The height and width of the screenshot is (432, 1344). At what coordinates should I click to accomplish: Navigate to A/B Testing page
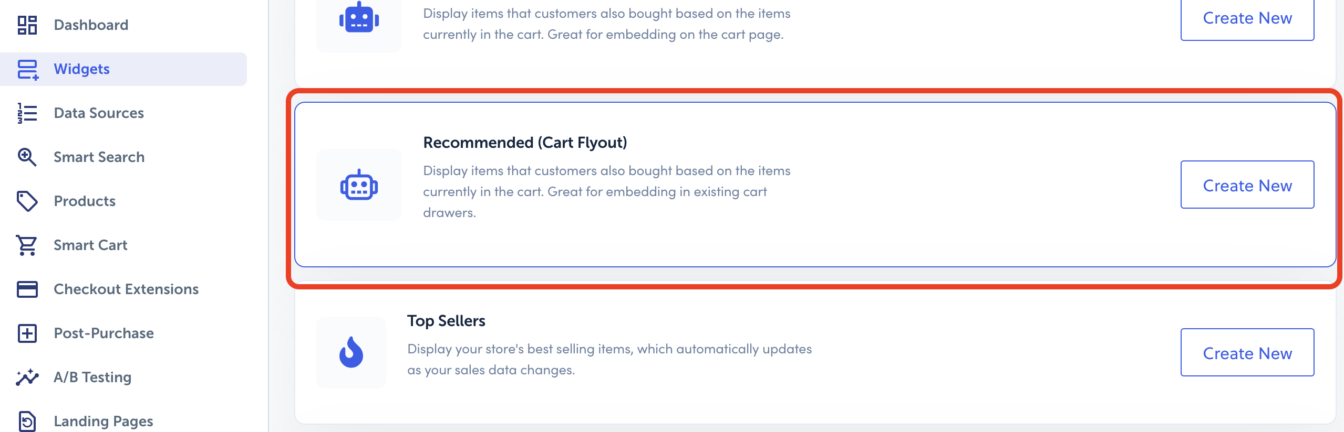(92, 377)
